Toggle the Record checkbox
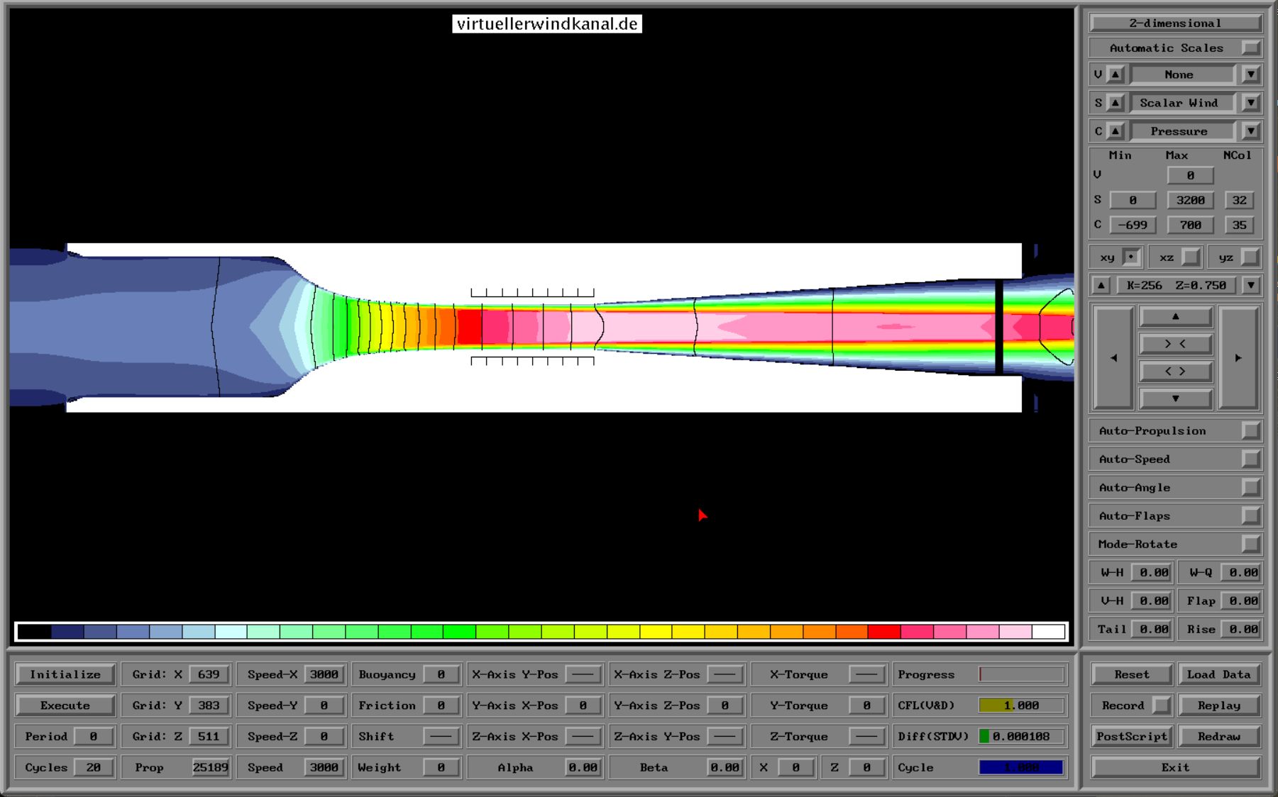This screenshot has width=1278, height=797. coord(1161,706)
